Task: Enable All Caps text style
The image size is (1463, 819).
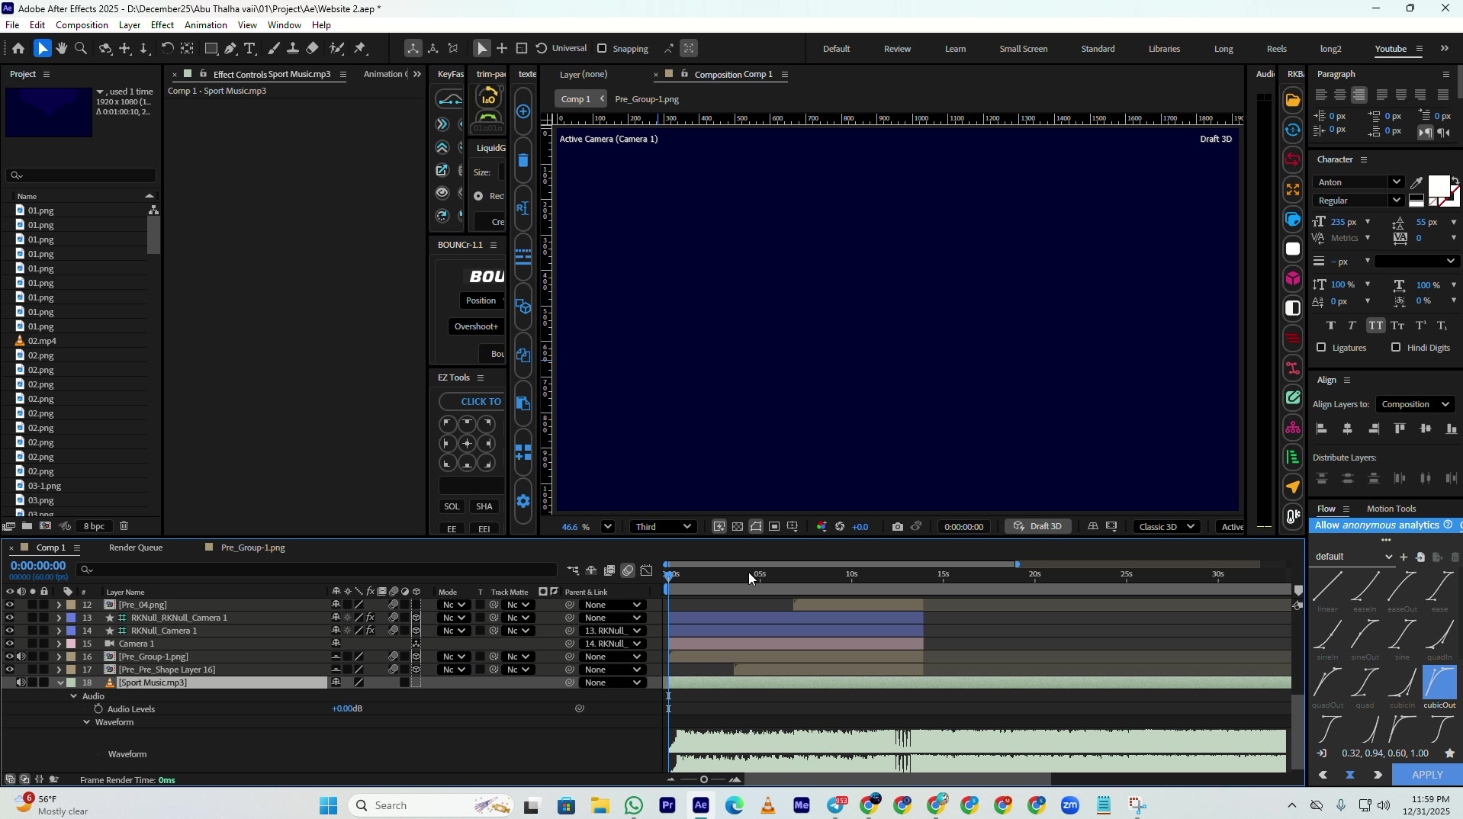Action: pos(1375,326)
